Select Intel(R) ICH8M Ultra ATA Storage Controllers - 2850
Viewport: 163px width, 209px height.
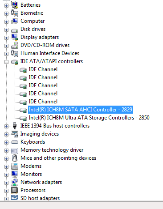point(89,118)
